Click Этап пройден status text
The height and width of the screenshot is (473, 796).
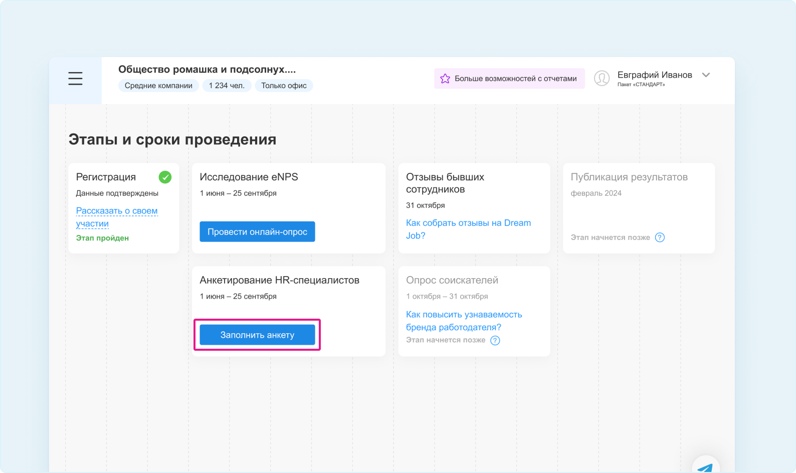[x=102, y=238]
